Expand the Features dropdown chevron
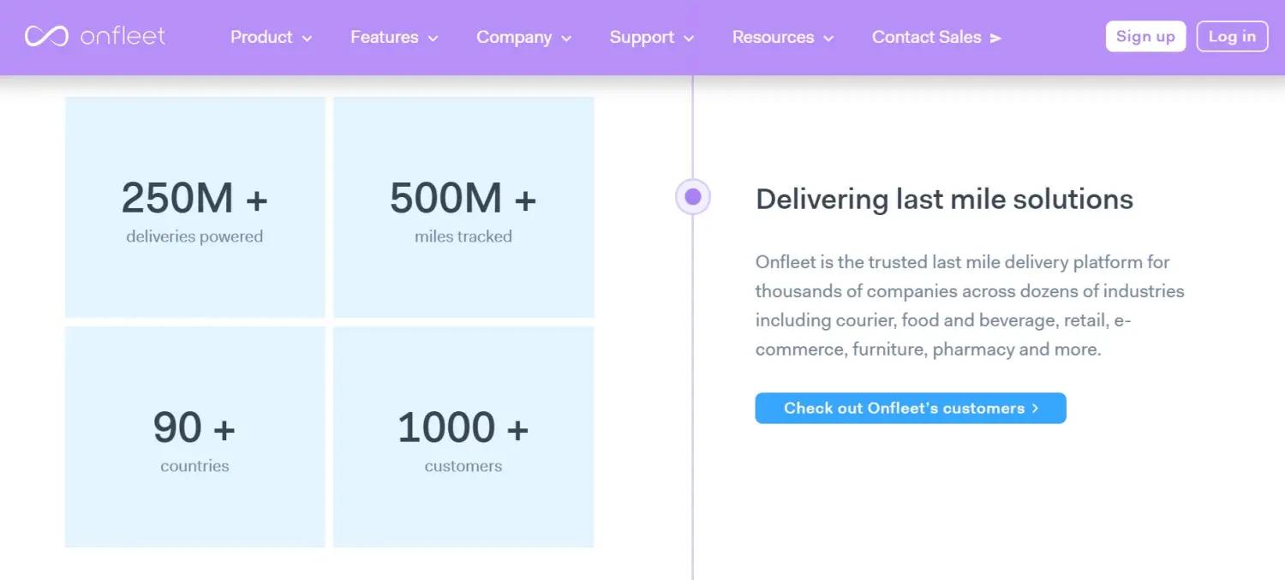 433,39
